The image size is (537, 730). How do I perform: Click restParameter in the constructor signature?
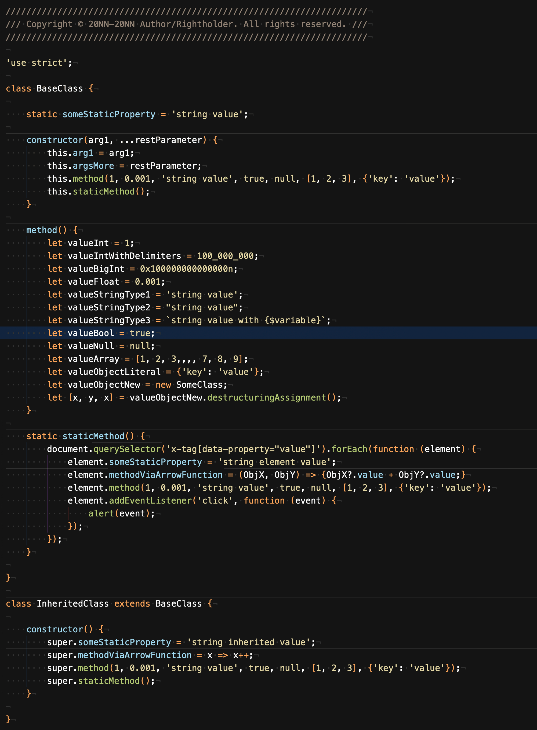pos(169,140)
